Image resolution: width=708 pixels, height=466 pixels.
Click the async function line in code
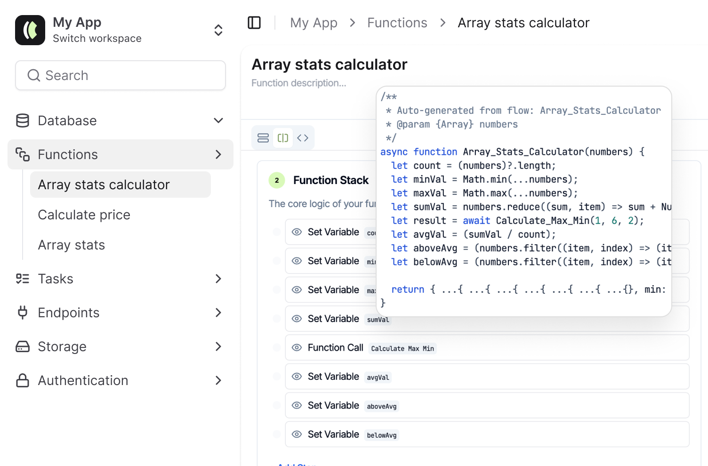point(513,152)
